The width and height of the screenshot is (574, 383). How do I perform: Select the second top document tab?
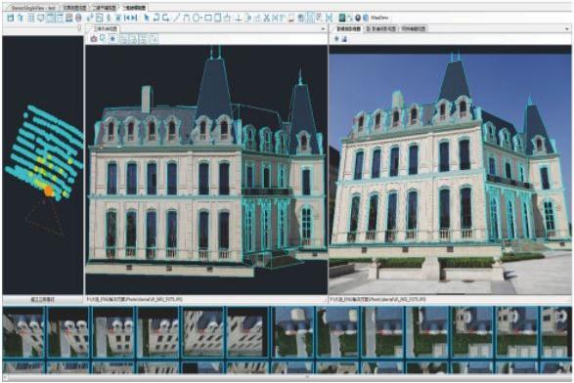74,7
